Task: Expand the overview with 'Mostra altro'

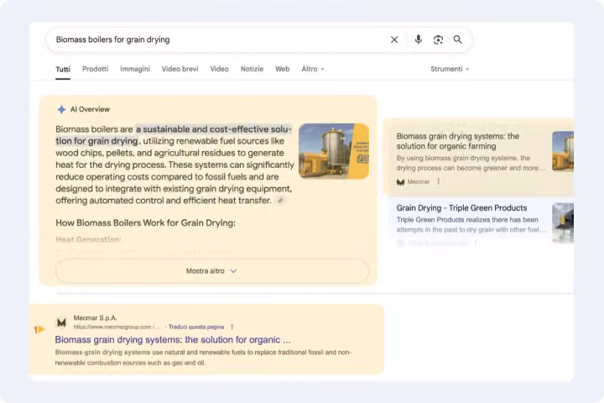Action: click(x=212, y=271)
